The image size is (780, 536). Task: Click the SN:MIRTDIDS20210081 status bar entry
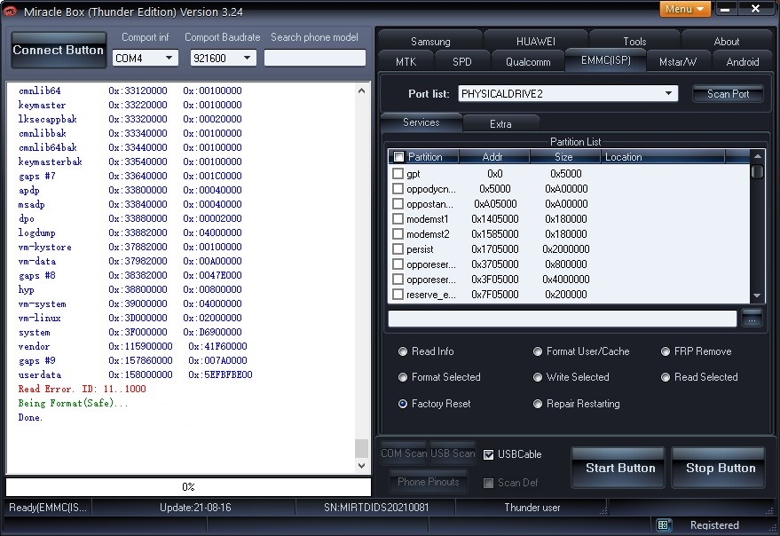[375, 508]
